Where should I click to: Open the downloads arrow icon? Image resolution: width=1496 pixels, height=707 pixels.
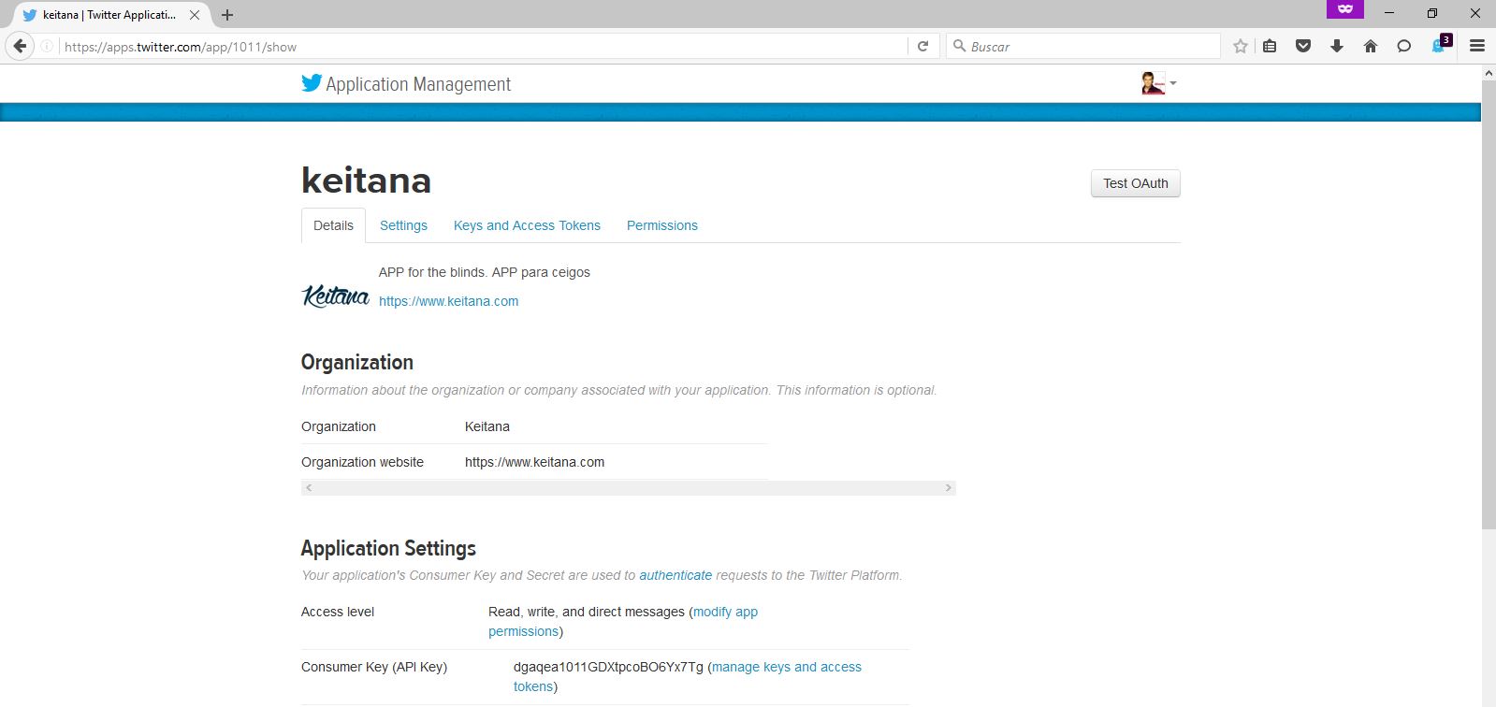point(1337,46)
